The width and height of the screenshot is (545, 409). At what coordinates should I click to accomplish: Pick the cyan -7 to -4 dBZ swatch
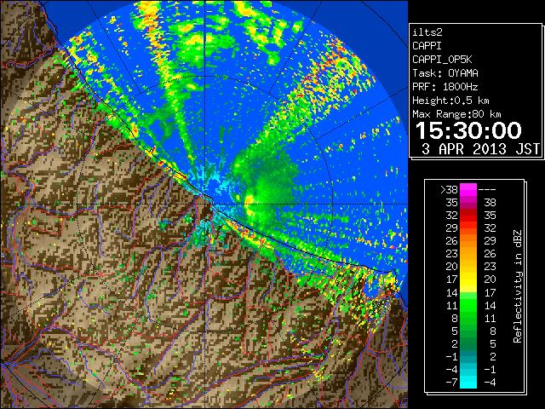click(x=468, y=382)
